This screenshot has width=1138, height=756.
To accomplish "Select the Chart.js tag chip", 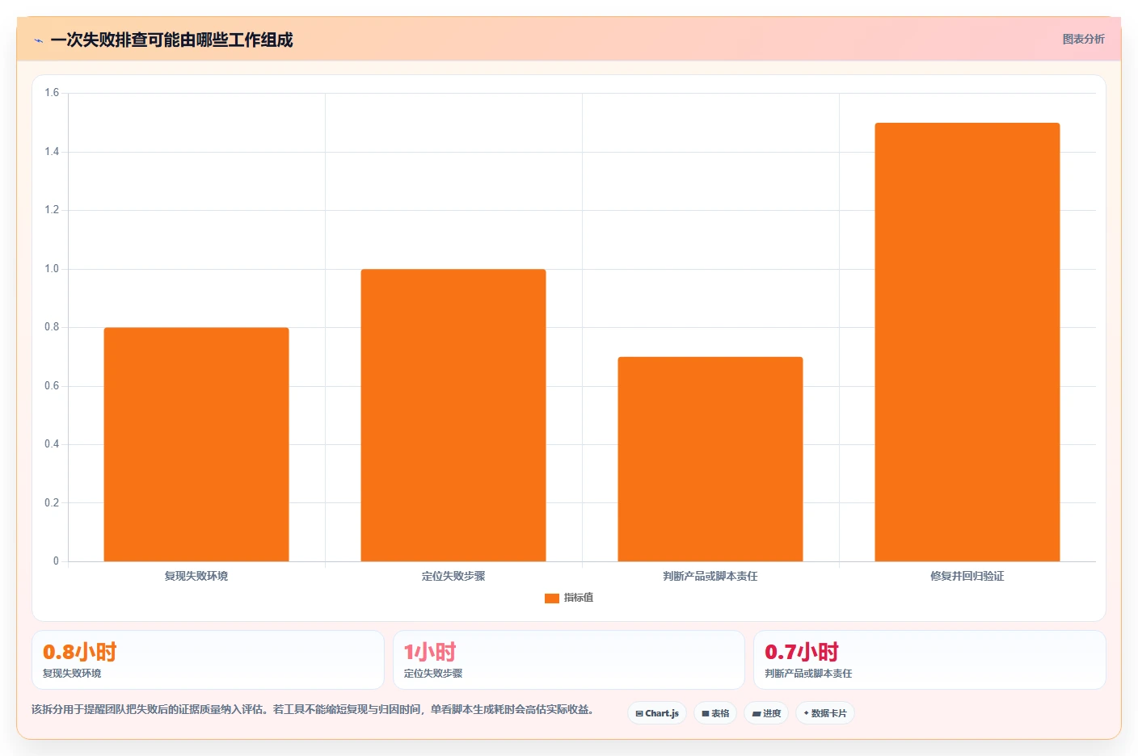I will point(657,713).
